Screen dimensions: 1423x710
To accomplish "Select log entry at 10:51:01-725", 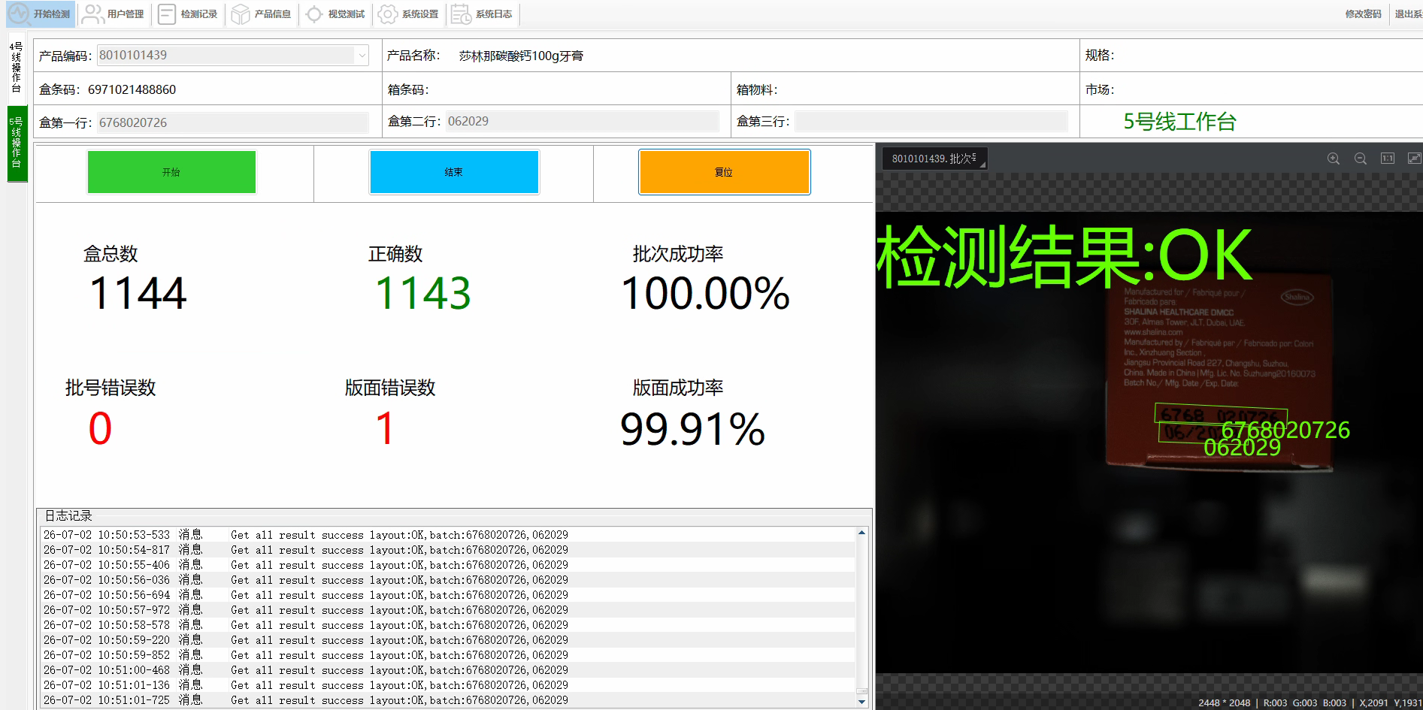I will pos(448,700).
